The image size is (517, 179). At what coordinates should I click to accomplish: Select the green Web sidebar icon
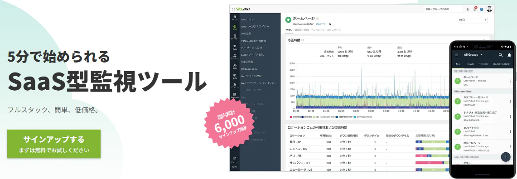point(234,27)
